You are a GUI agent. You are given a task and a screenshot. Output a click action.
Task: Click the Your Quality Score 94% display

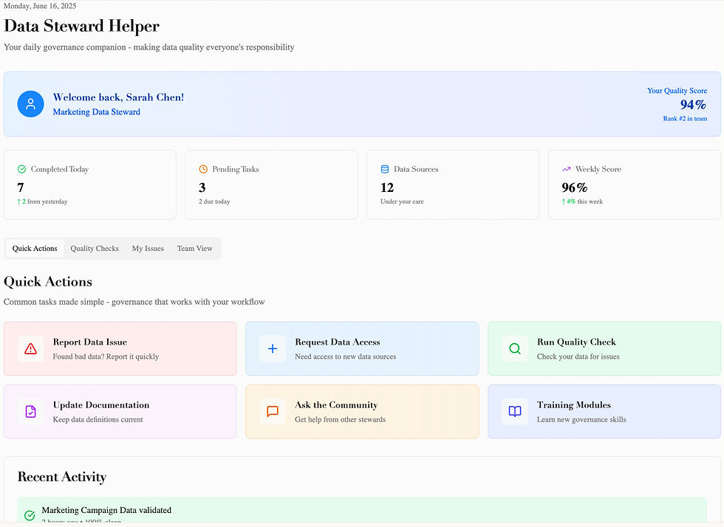point(692,105)
